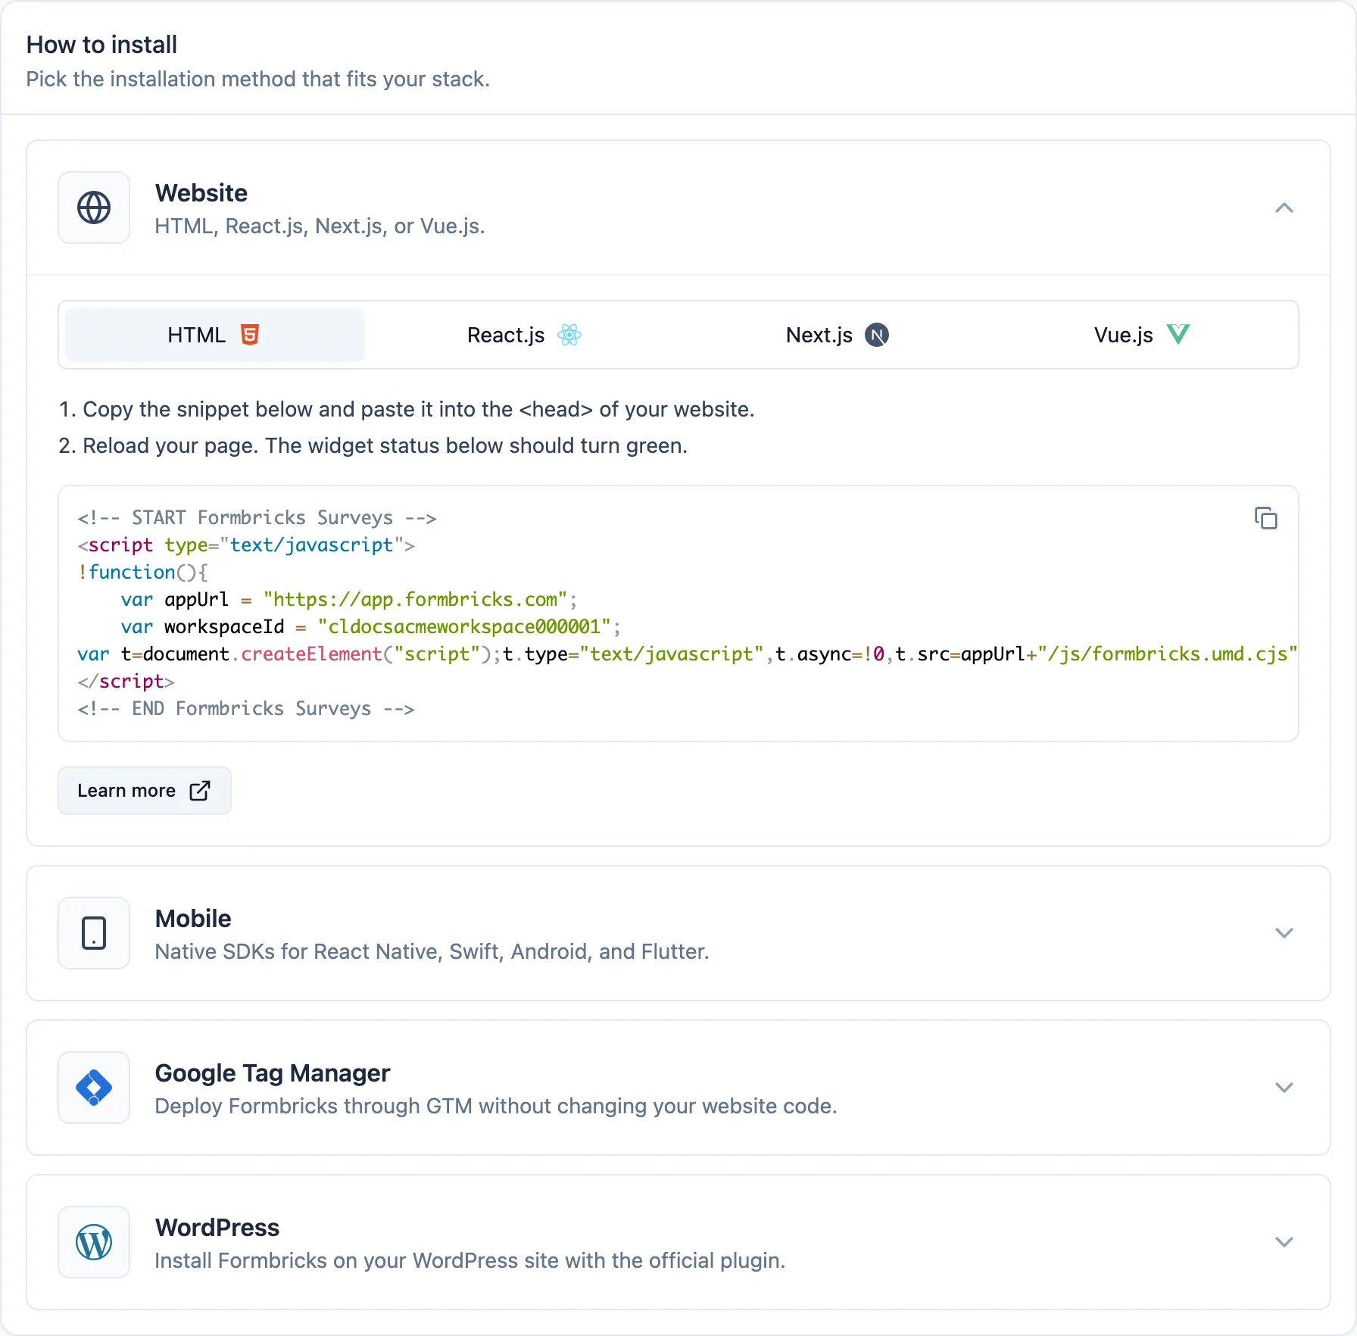This screenshot has width=1357, height=1336.
Task: Expand the Mobile section chevron
Action: (x=1284, y=933)
